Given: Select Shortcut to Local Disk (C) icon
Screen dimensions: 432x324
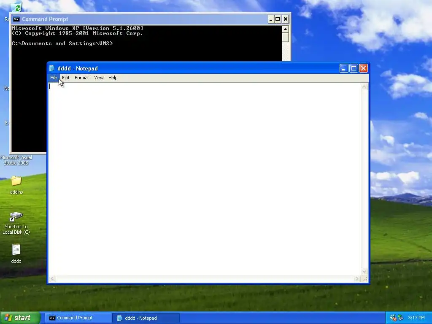Looking at the screenshot, I should tap(16, 223).
